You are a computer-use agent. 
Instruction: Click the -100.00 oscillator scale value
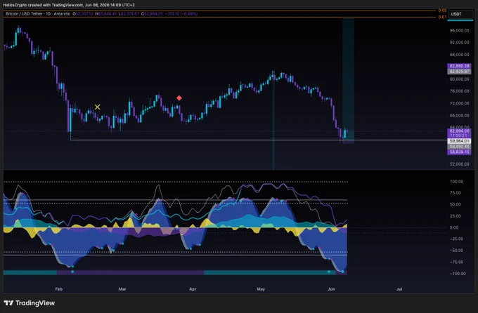(x=458, y=274)
